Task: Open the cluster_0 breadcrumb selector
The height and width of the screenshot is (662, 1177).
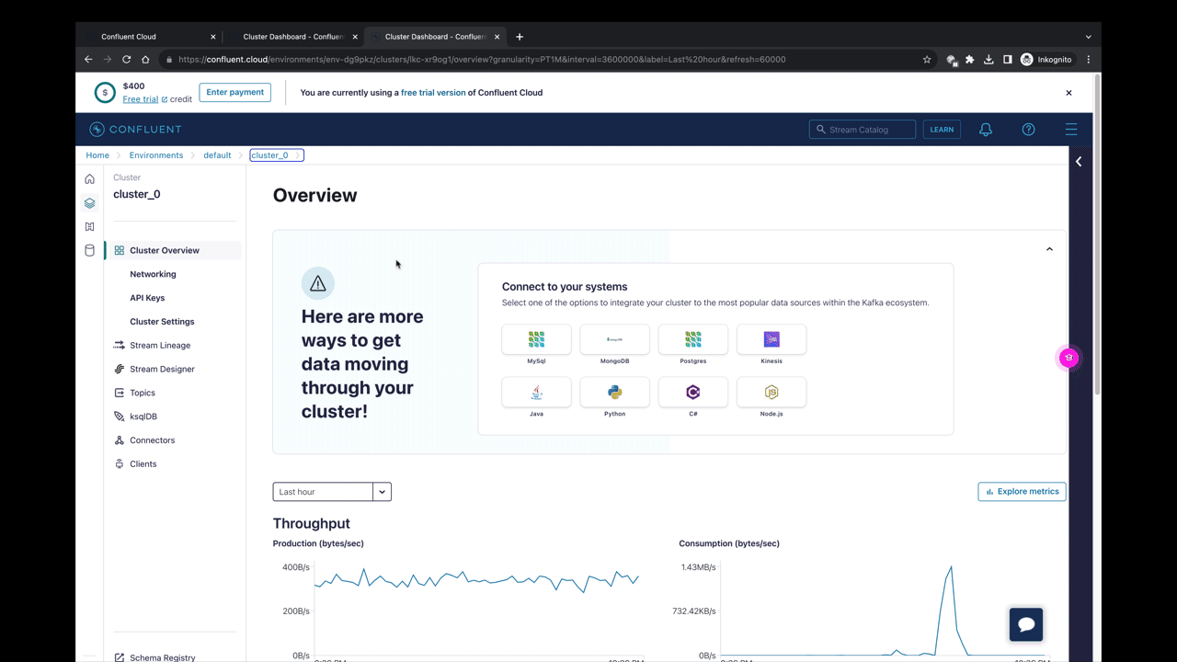Action: click(276, 155)
